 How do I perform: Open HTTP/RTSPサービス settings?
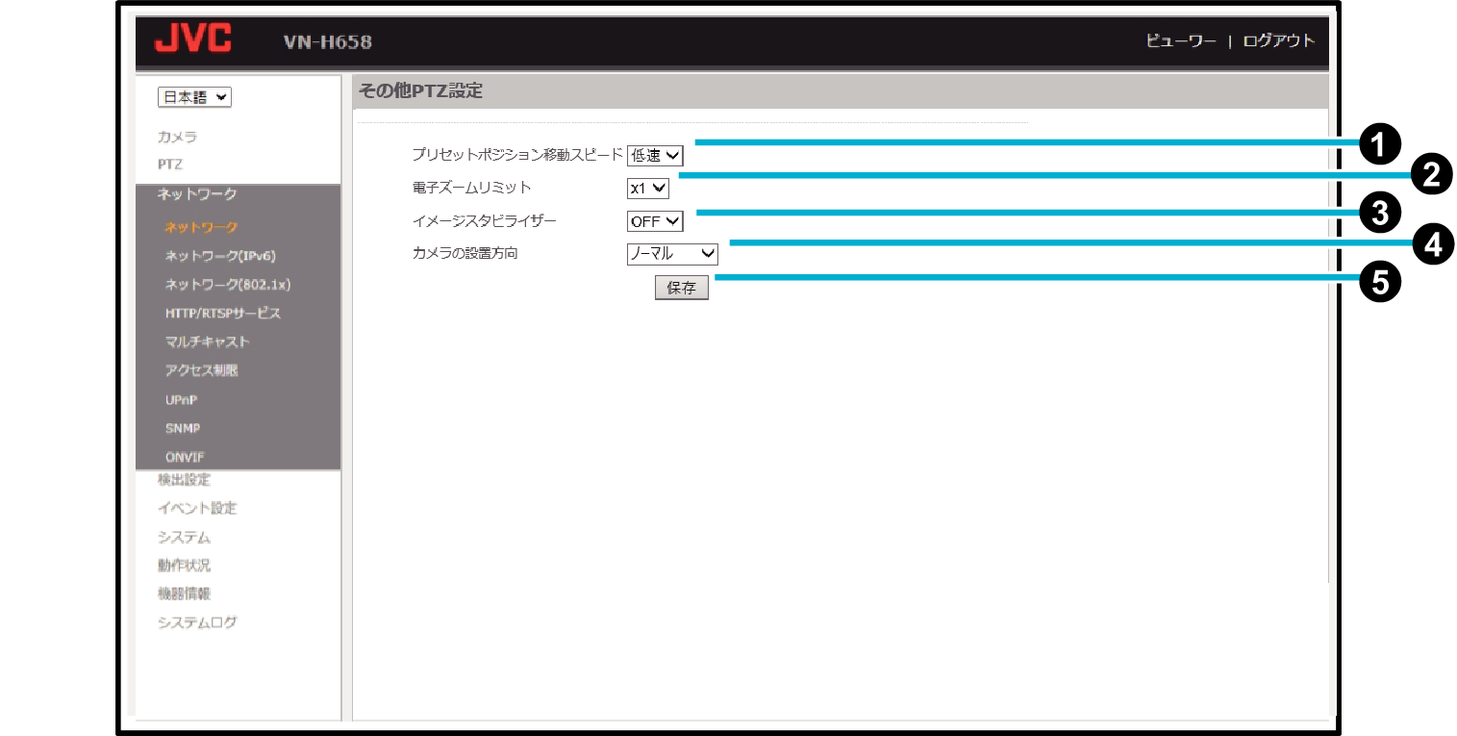222,314
